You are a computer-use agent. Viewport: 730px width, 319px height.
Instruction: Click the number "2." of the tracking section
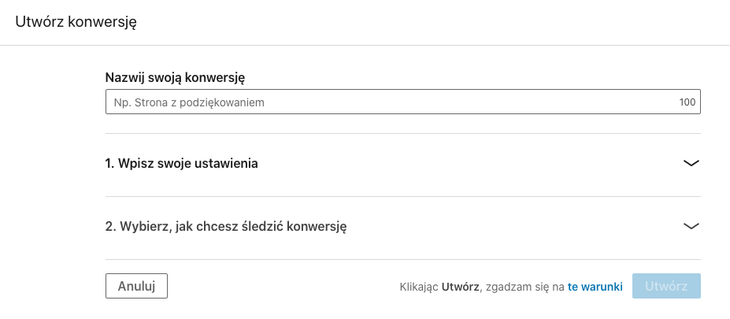coord(111,227)
